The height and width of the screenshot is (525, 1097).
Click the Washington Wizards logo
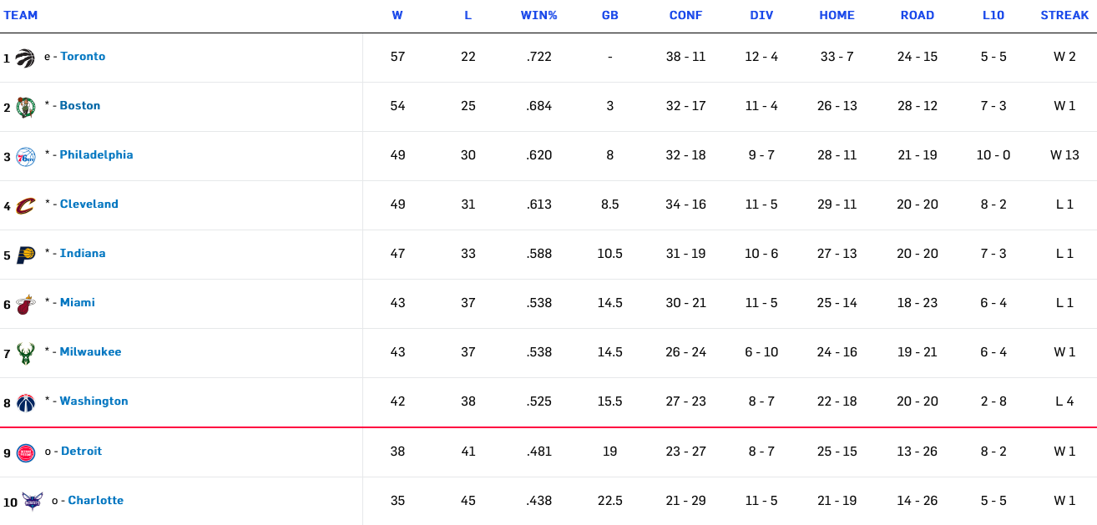25,402
